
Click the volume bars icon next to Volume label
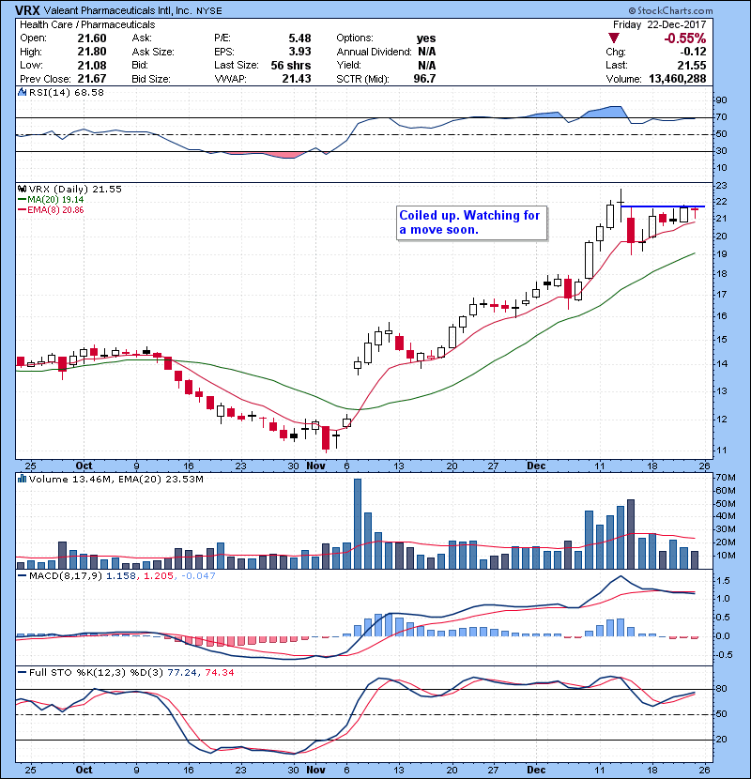point(22,479)
